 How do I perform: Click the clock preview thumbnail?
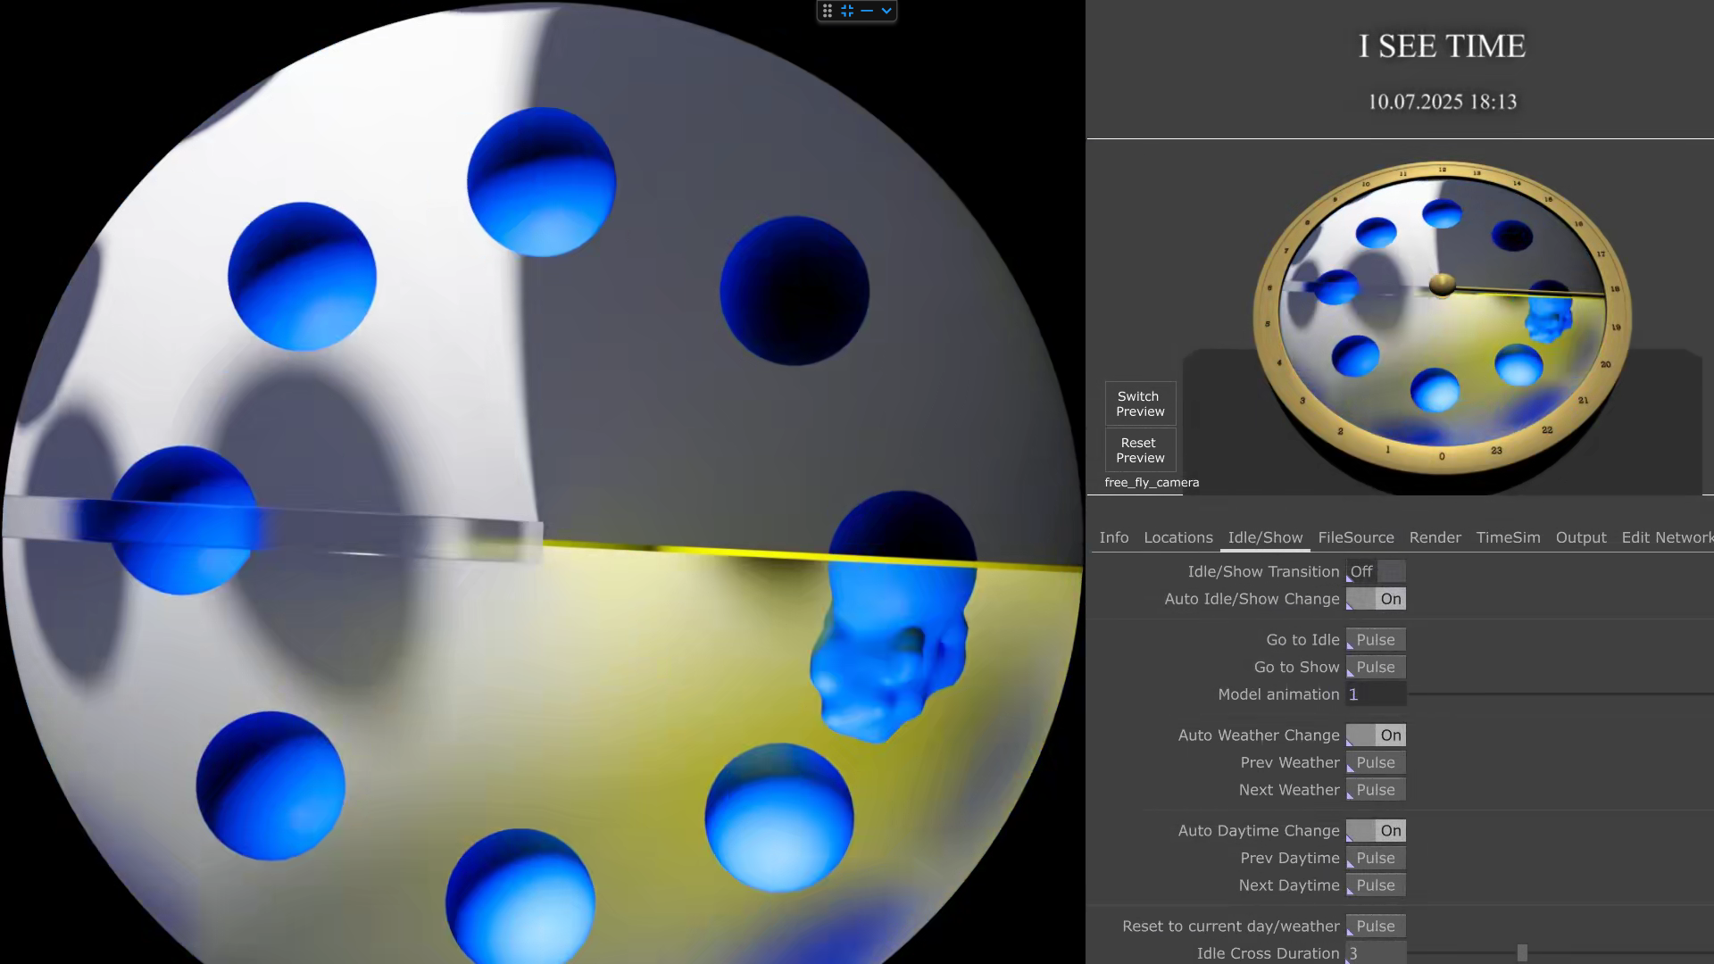(x=1442, y=317)
